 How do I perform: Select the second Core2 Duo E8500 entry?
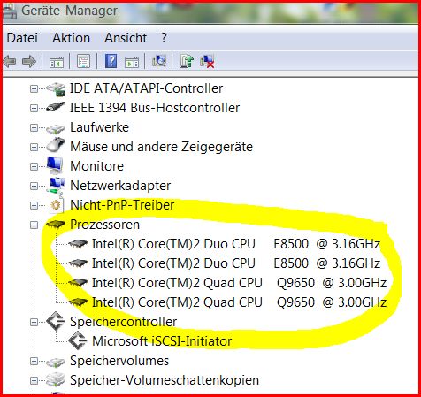point(236,263)
